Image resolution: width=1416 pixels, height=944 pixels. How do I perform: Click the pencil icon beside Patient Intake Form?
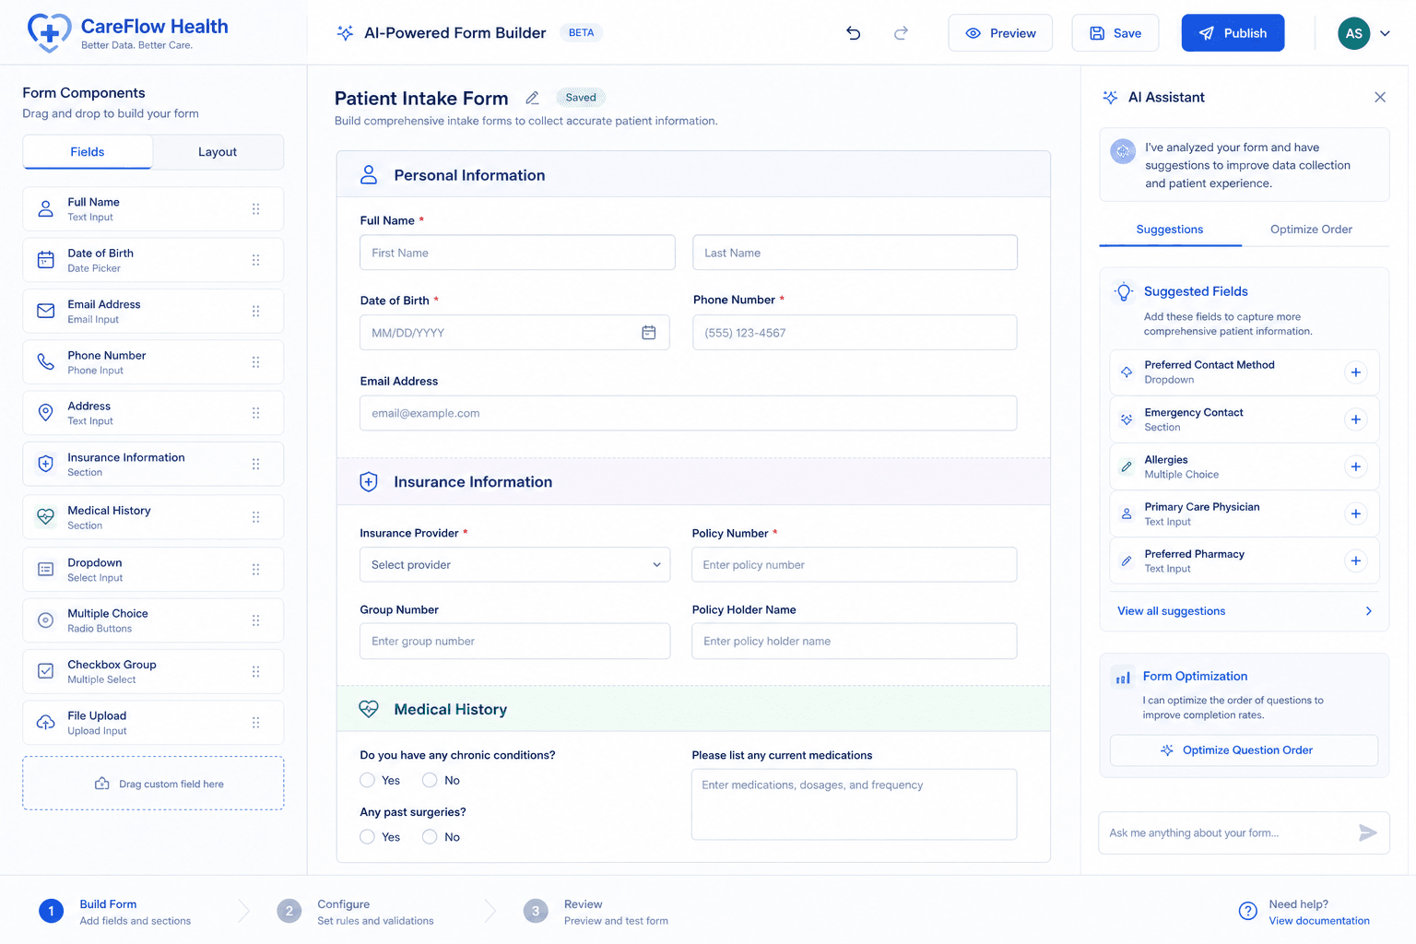532,98
